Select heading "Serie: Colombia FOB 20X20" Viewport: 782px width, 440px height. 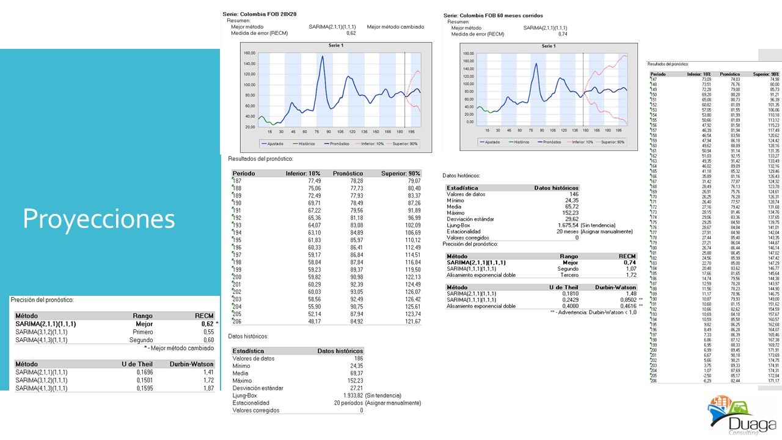click(x=260, y=14)
